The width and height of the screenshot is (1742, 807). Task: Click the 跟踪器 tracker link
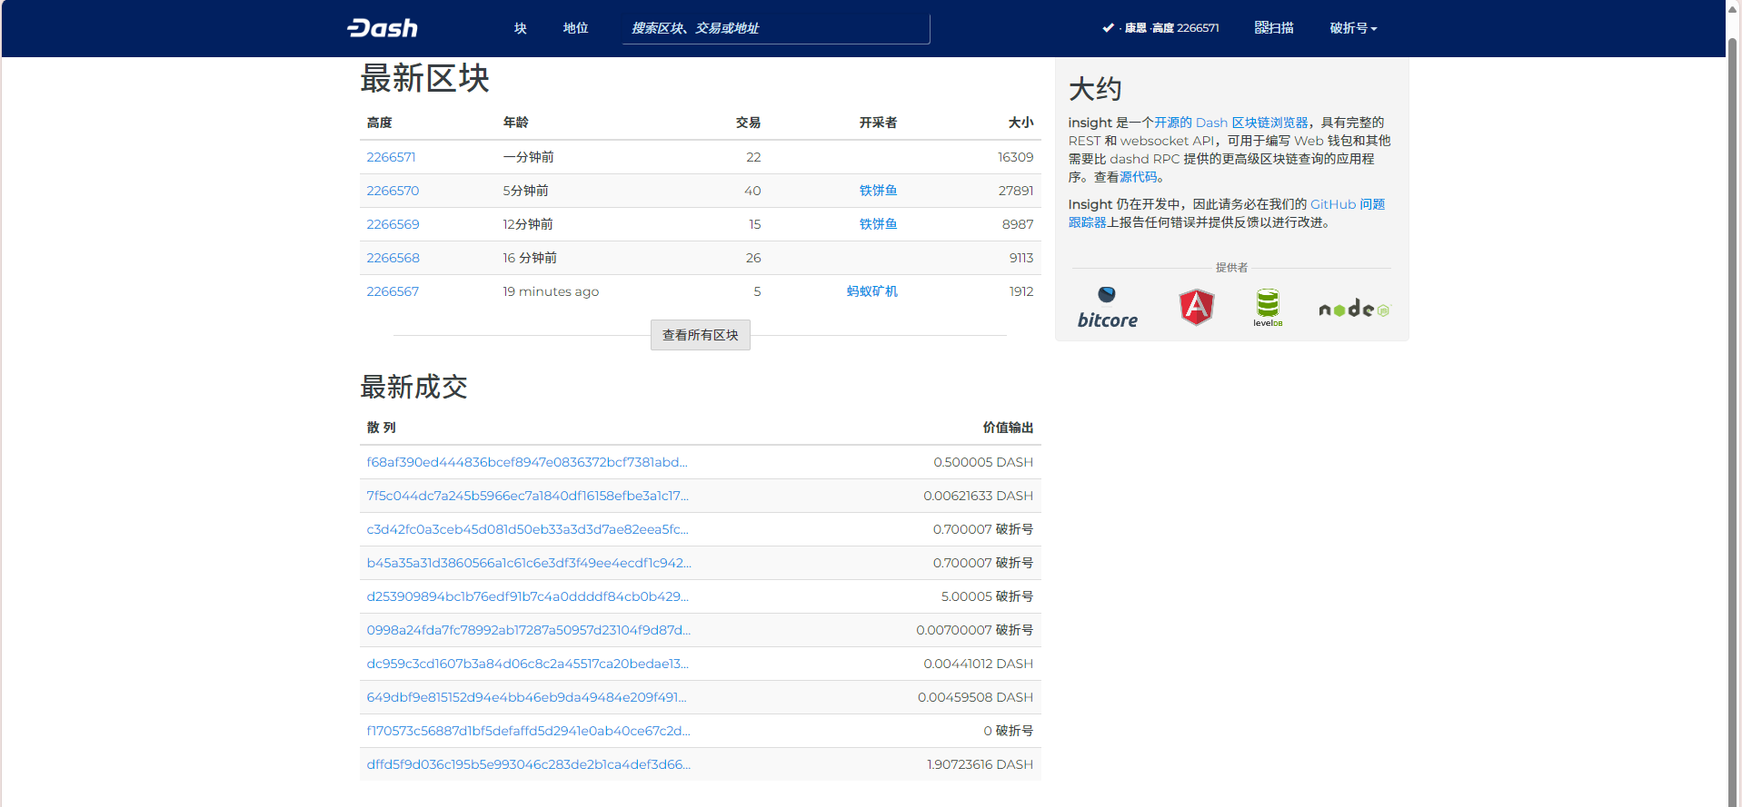[1087, 222]
